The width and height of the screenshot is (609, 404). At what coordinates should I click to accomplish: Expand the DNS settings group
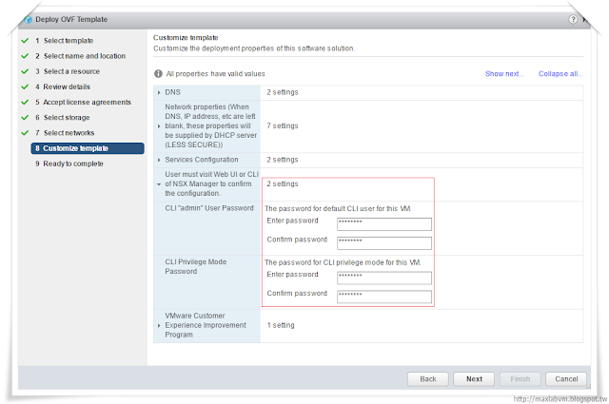point(159,92)
